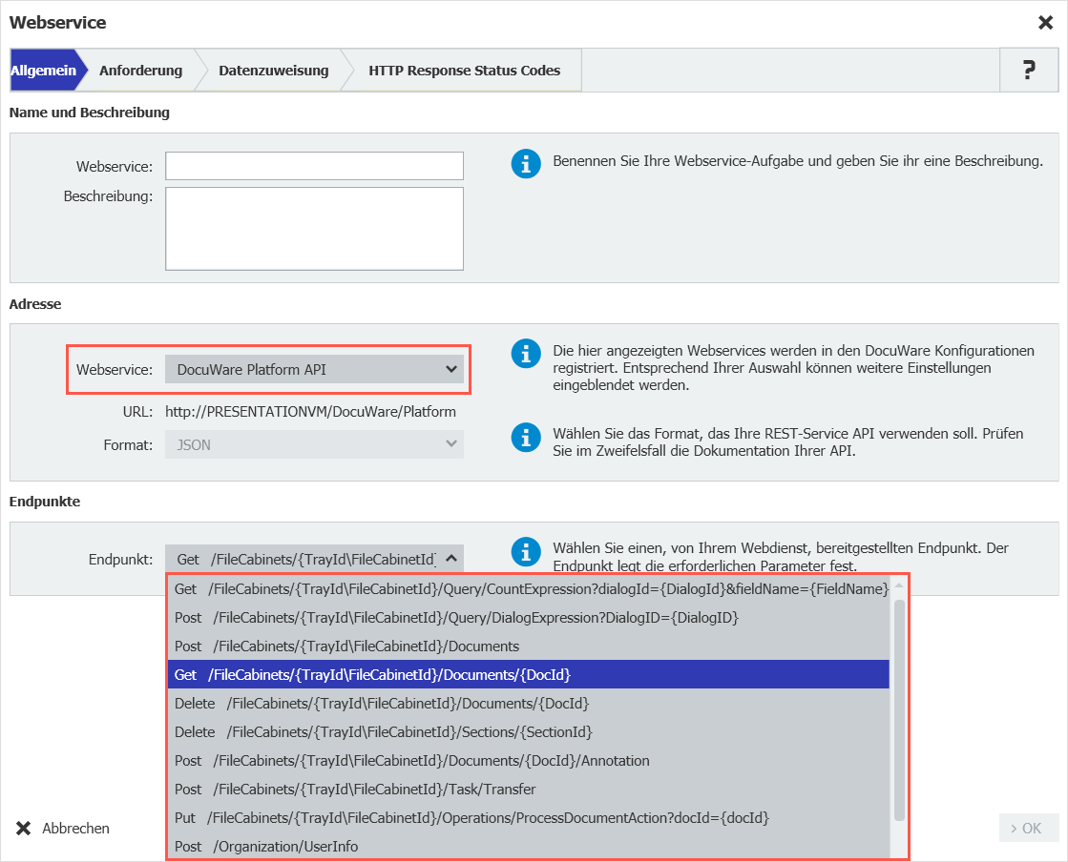Choose Post /Organization/UserInfo endpoint

528,847
